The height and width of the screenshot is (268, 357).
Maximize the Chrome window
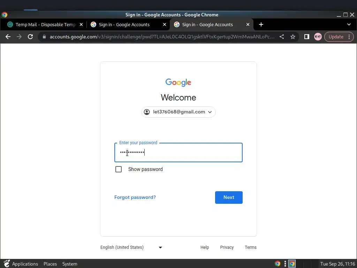345,15
